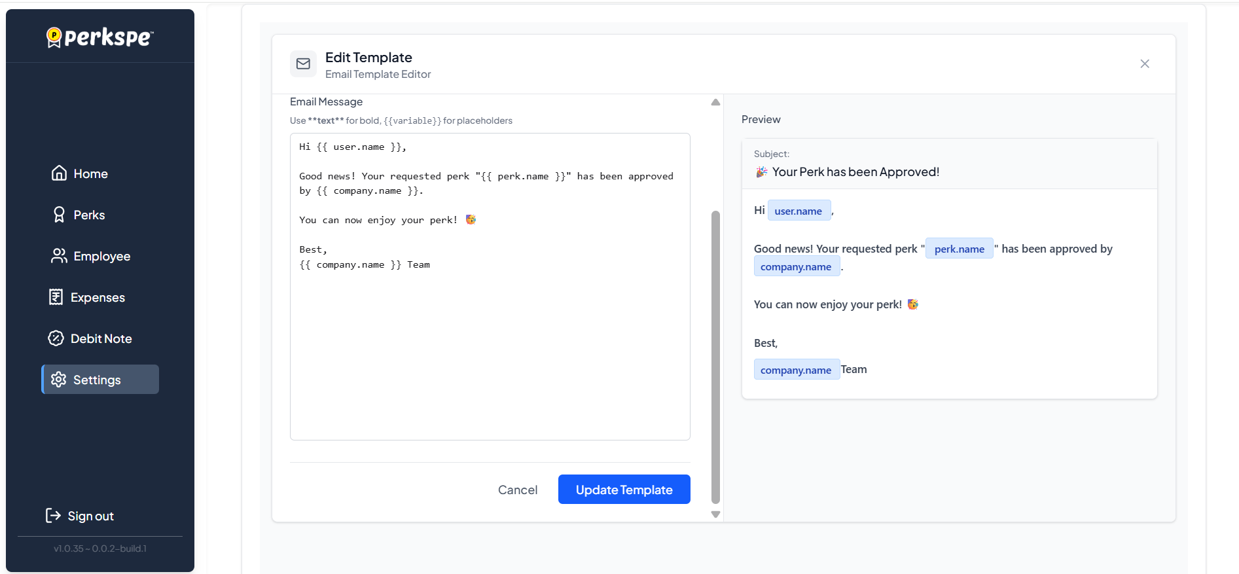Click inside the Email Message text area

490,340
